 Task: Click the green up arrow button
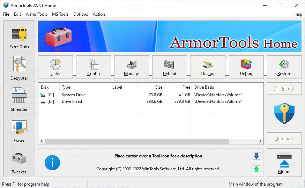(x=256, y=170)
